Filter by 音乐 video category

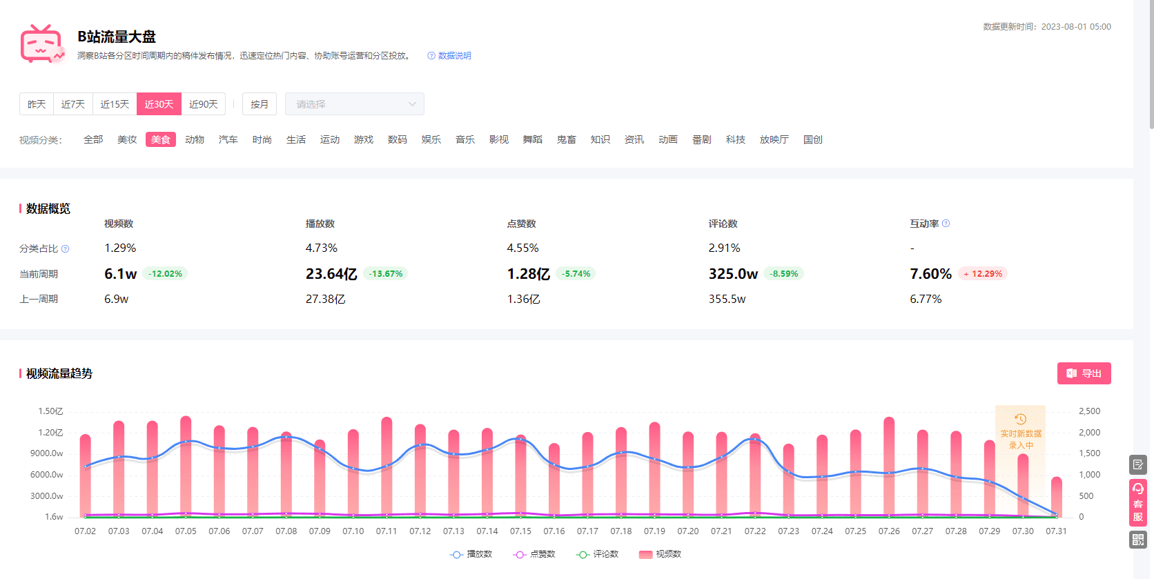pyautogui.click(x=465, y=139)
